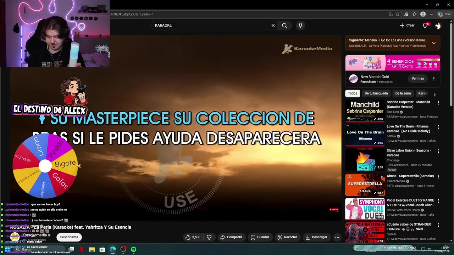Click the Recortar clip button
The height and width of the screenshot is (255, 454).
(287, 237)
